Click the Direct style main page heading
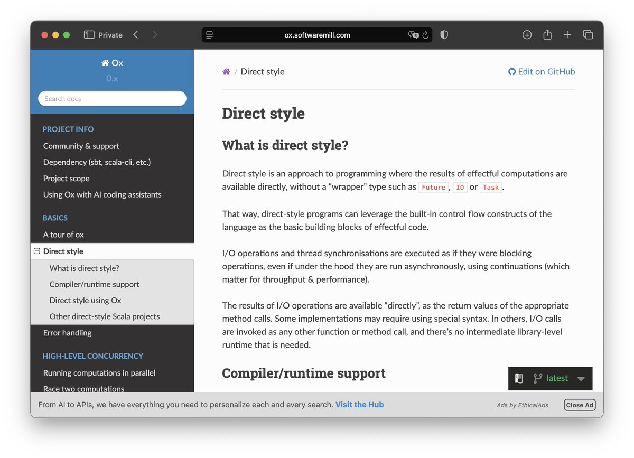The image size is (634, 458). click(263, 114)
